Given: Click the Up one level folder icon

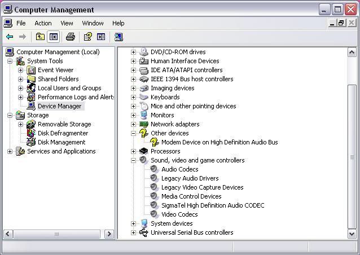Looking at the screenshot, I should pyautogui.click(x=40, y=37).
